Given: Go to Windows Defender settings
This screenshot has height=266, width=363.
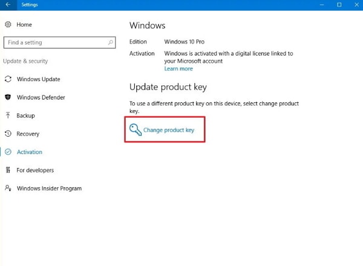Looking at the screenshot, I should click(x=41, y=97).
